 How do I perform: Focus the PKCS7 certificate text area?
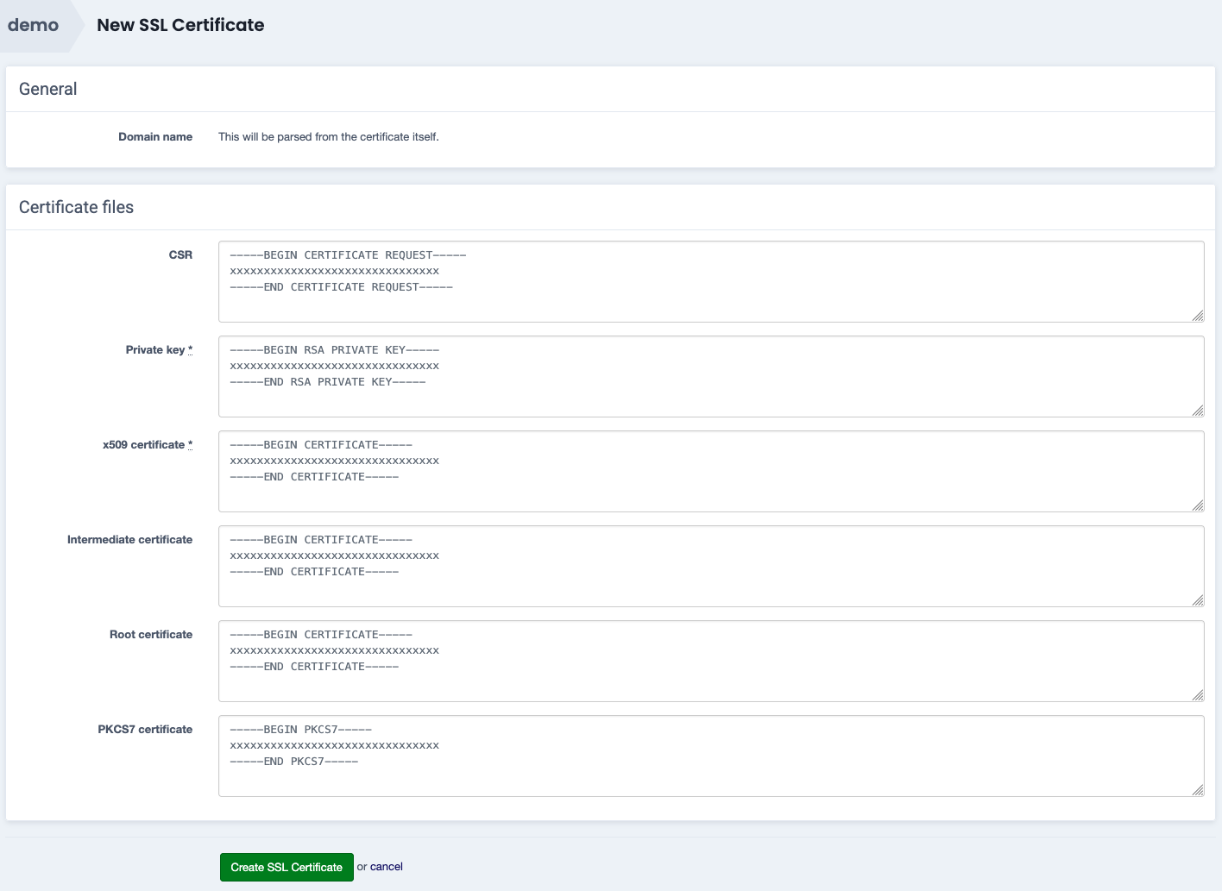coord(710,756)
